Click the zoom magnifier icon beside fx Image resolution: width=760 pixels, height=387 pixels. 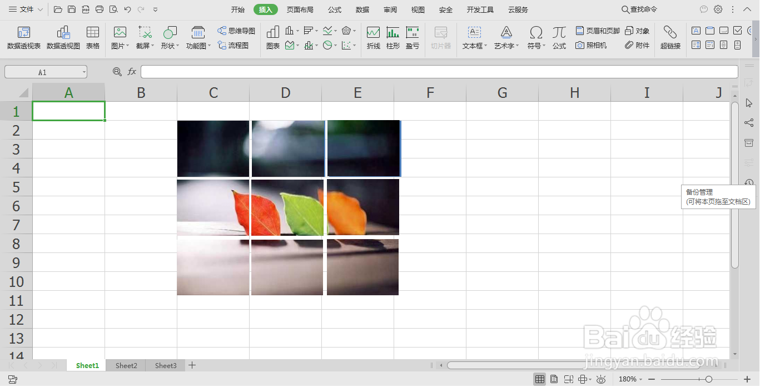pos(117,72)
